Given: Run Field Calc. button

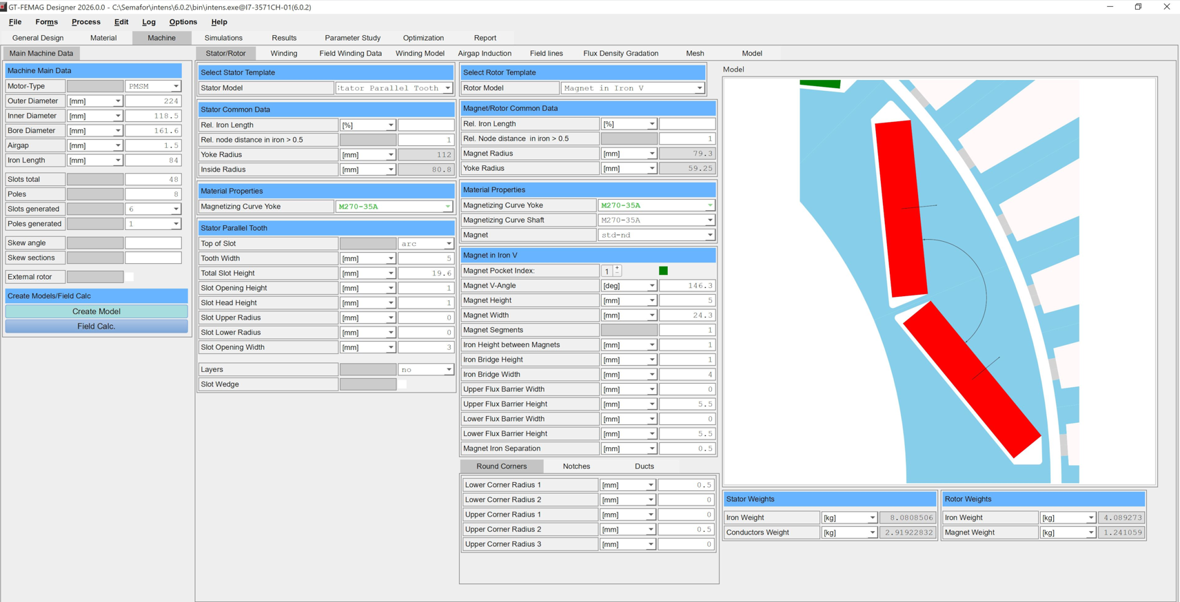Looking at the screenshot, I should [96, 326].
